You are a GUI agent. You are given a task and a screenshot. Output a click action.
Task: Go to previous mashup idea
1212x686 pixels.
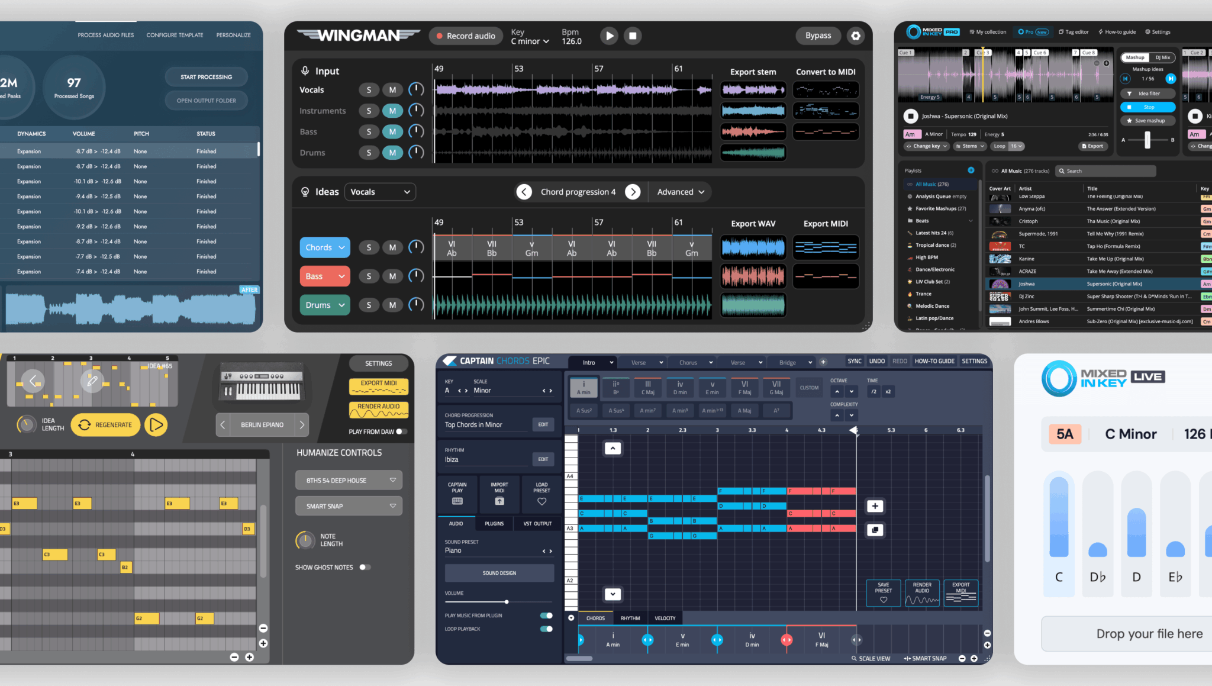1125,79
